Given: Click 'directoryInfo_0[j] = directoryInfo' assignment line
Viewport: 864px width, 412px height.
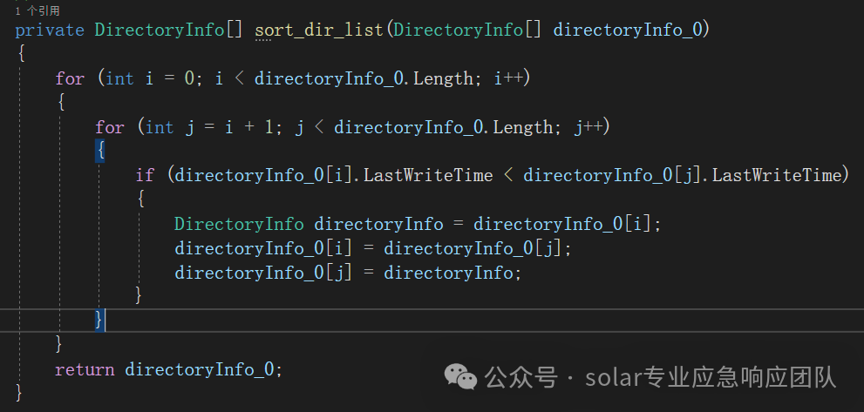Looking at the screenshot, I should 348,273.
